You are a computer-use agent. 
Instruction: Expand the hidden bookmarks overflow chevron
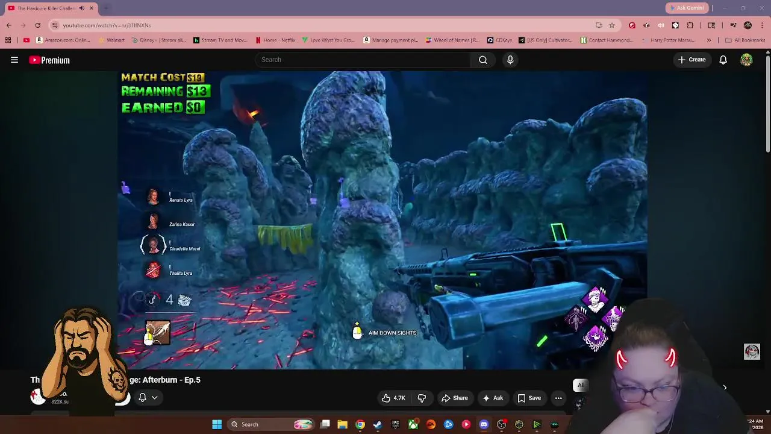pos(709,40)
